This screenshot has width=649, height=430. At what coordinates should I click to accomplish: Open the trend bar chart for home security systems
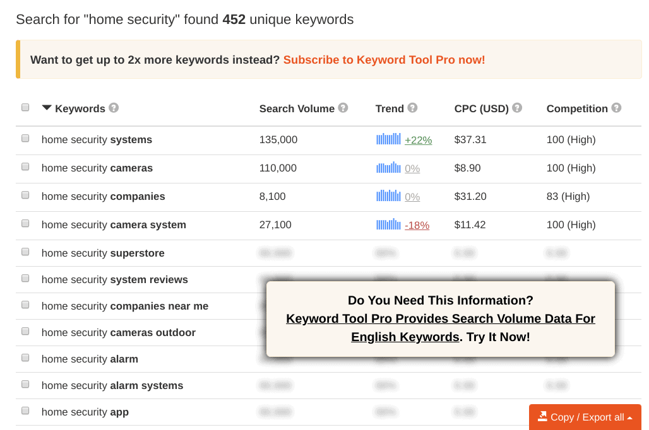pos(388,139)
